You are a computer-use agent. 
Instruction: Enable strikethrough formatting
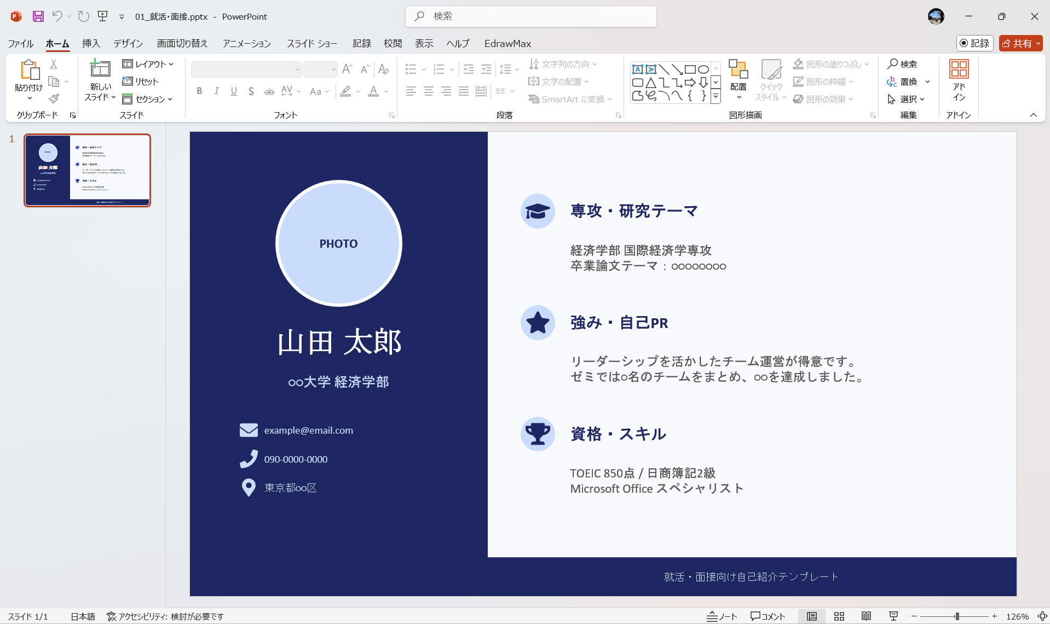coord(269,91)
